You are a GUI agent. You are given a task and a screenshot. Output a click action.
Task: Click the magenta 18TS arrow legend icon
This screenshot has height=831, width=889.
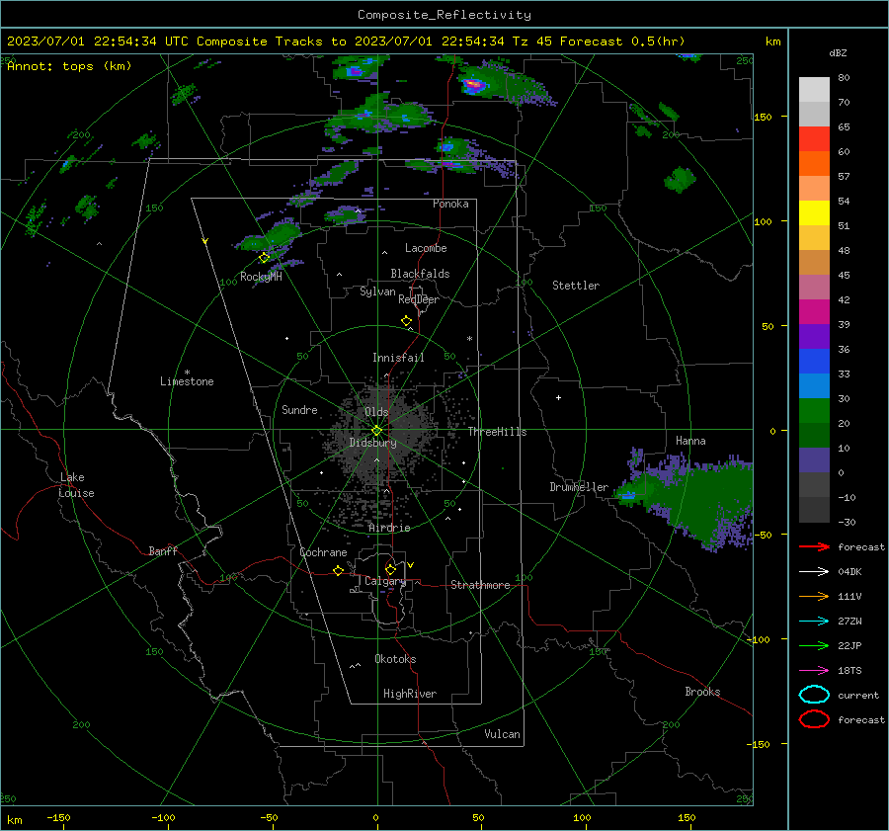814,671
